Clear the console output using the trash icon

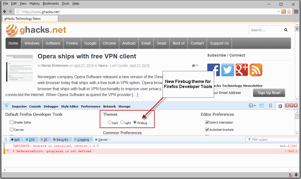coord(5,139)
